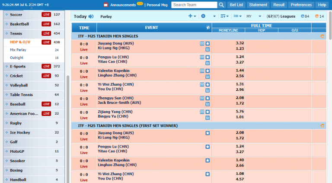This screenshot has width=332, height=183.
Task: Open the Bet List button
Action: (x=236, y=5)
